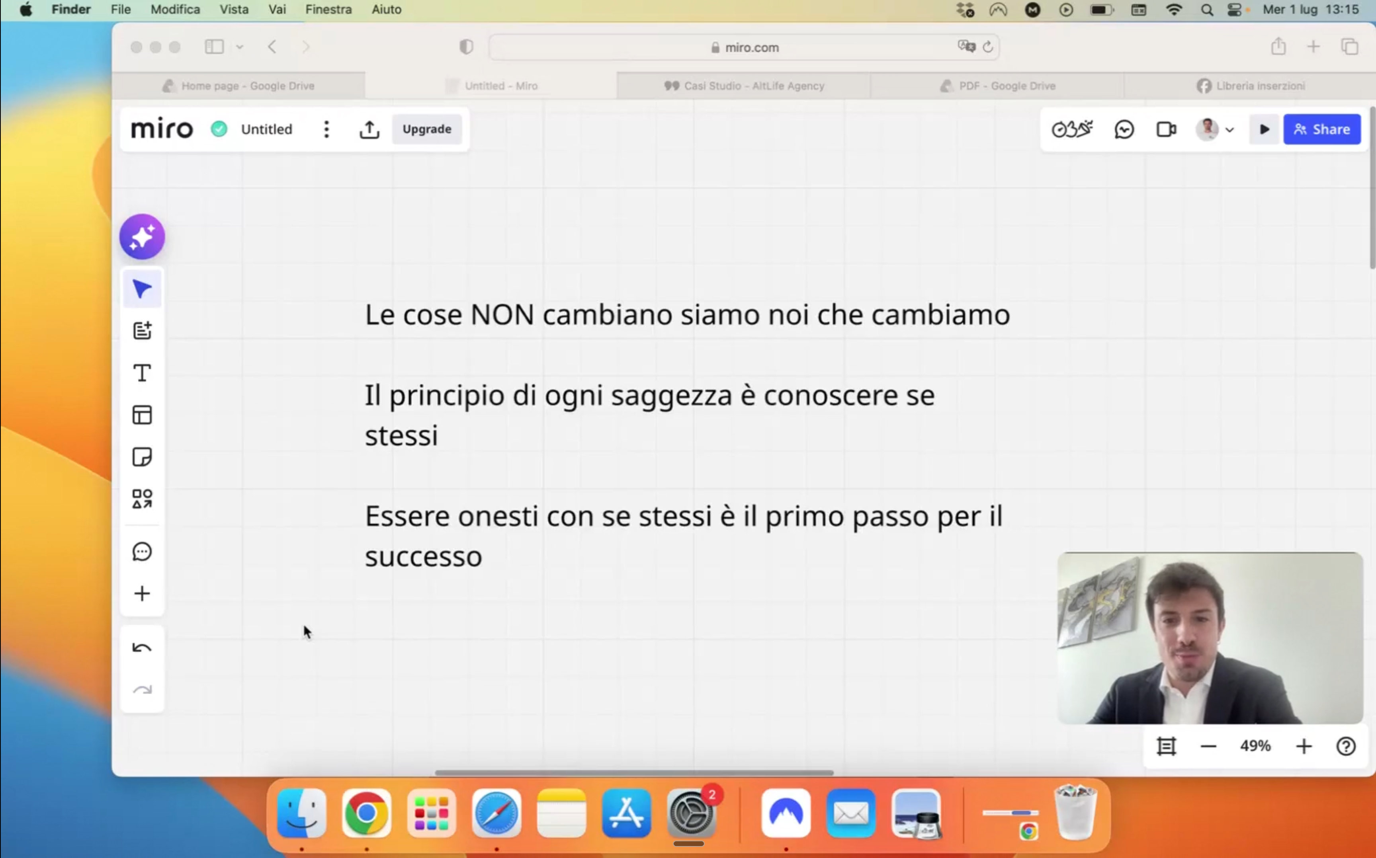Click the miro.com address bar
This screenshot has width=1376, height=858.
[x=744, y=47]
